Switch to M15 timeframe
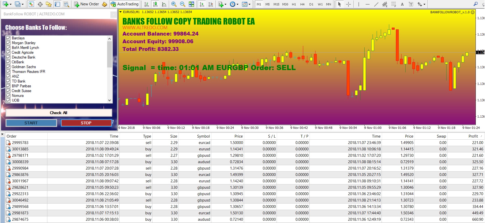Viewport: 485px width, 223px height. tap(276, 4)
